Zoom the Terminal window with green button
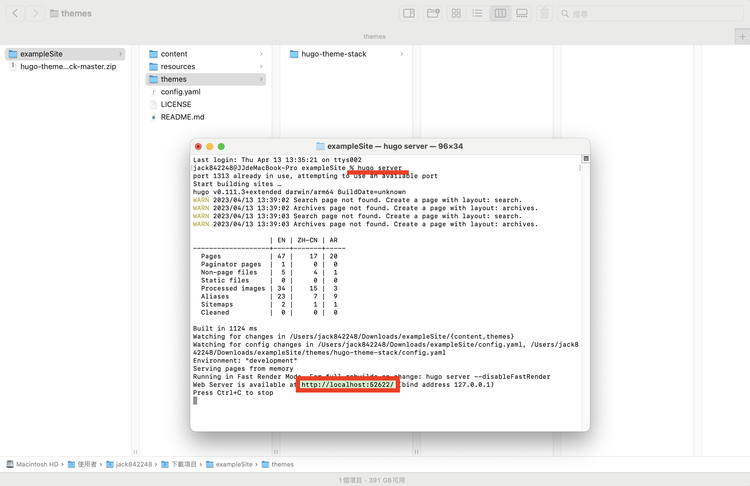Screen dimensions: 750x486 [221, 147]
